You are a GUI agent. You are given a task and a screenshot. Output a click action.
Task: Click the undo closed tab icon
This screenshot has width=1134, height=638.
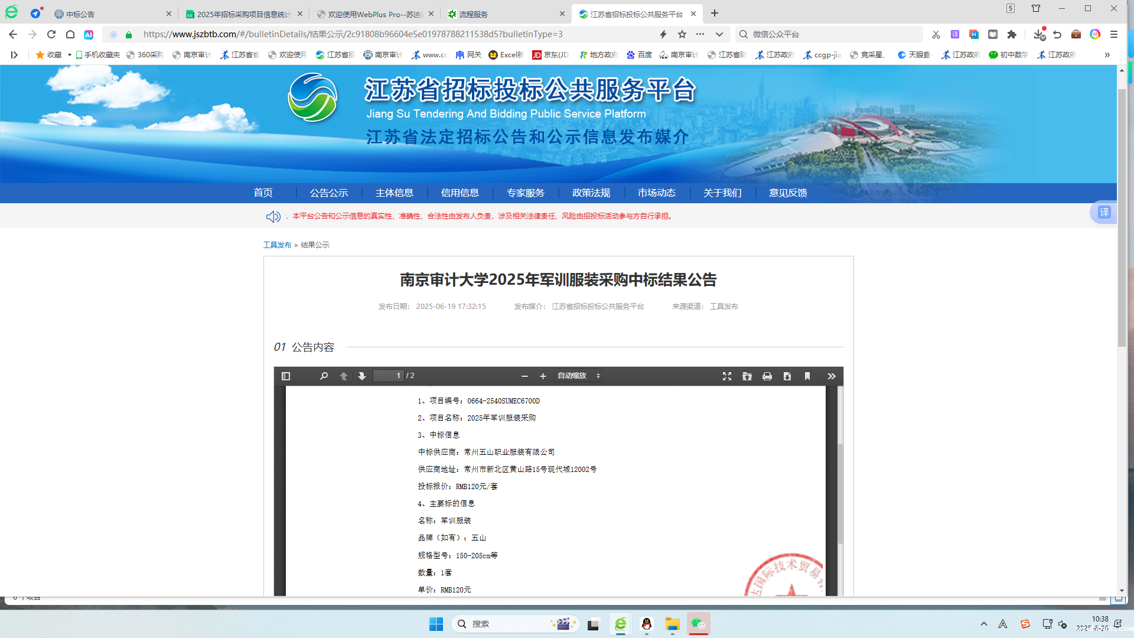click(x=1057, y=34)
